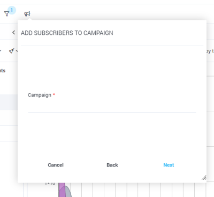The width and height of the screenshot is (214, 197).
Task: Click the paper plane send icon
Action: [12, 51]
